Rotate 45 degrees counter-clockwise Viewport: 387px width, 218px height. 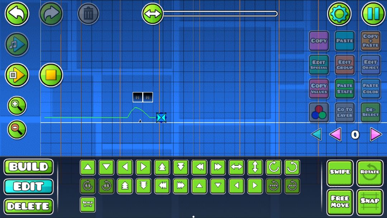click(106, 186)
